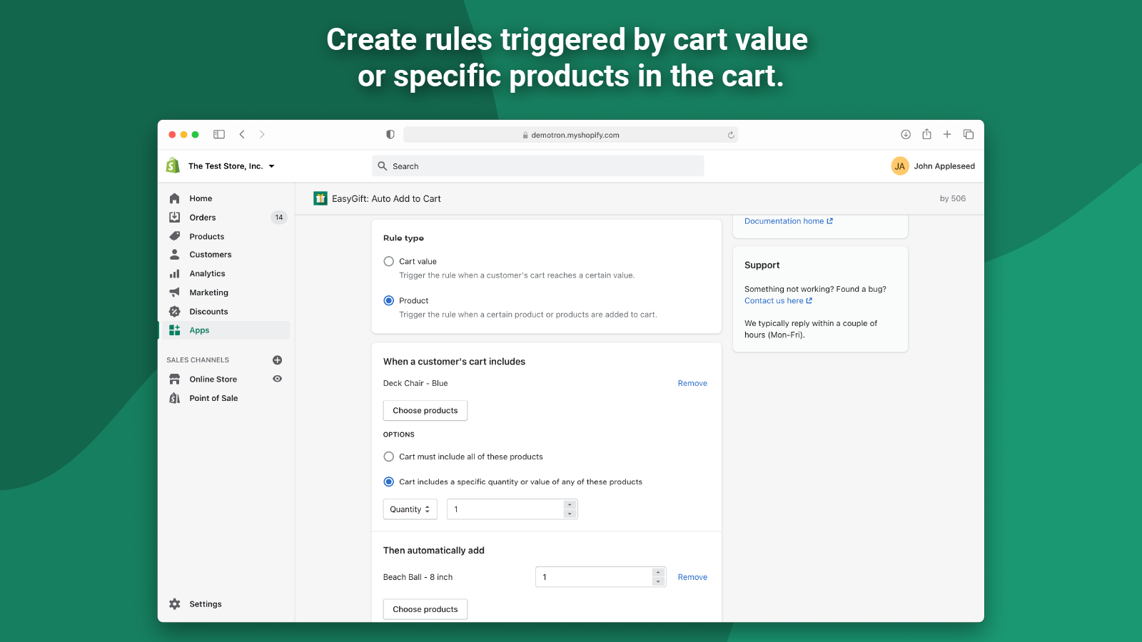
Task: Go forward with the browser forward arrow
Action: coord(262,134)
